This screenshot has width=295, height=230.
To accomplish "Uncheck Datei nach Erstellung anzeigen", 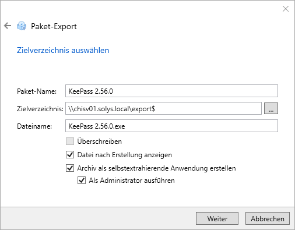I will pyautogui.click(x=70, y=155).
